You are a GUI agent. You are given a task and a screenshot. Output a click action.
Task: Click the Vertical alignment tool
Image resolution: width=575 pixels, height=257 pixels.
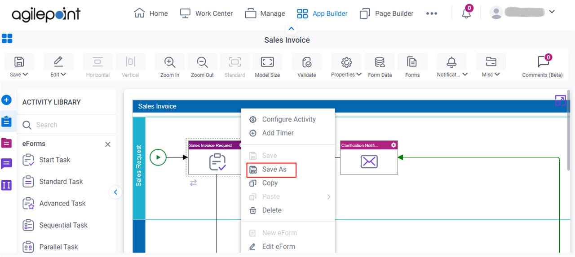click(130, 65)
